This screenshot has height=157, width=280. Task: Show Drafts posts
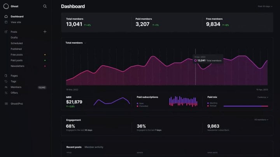point(14,37)
